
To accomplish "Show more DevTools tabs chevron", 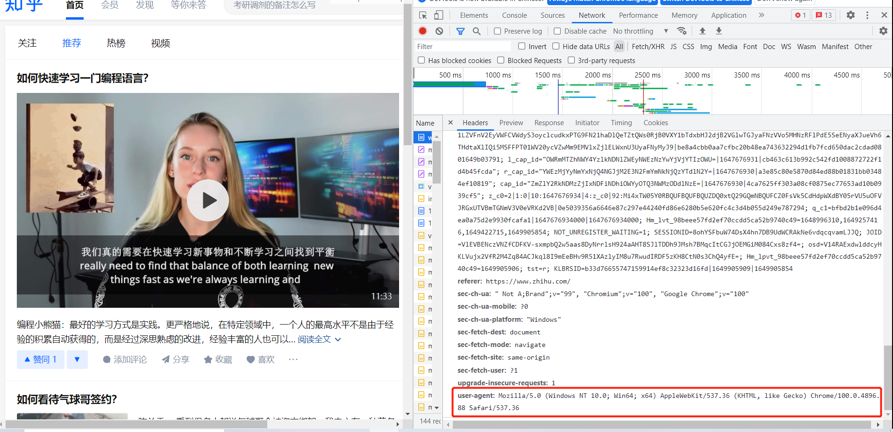I will coord(761,15).
